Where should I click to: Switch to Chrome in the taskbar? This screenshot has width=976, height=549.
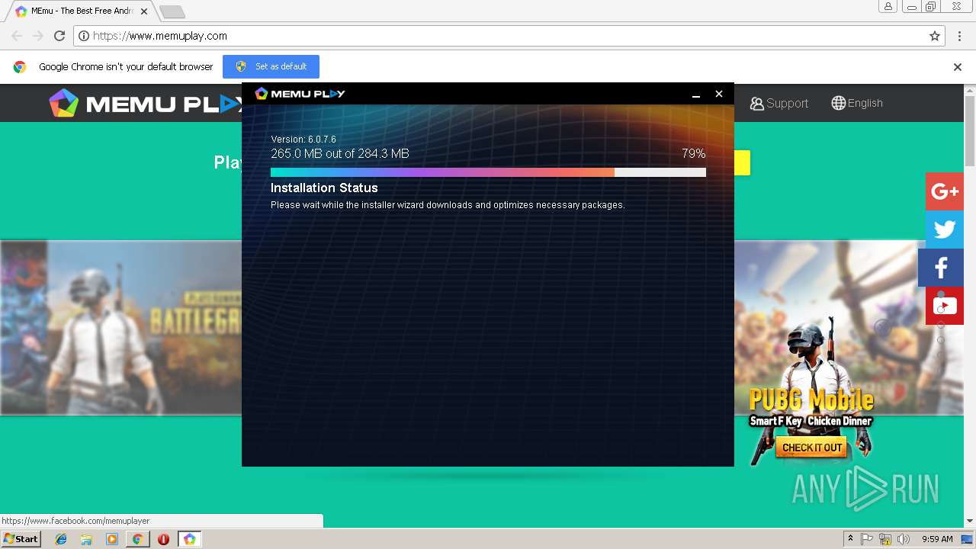(x=137, y=539)
